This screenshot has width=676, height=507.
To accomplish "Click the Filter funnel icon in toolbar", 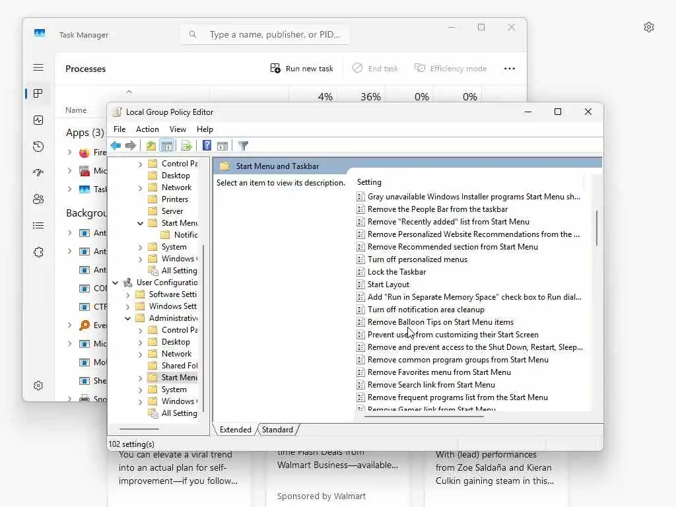I will 243,146.
